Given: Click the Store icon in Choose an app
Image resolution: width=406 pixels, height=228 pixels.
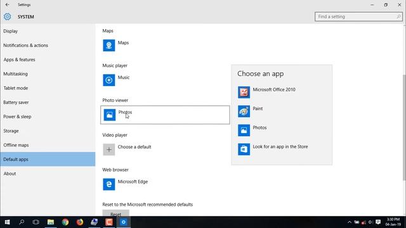Looking at the screenshot, I should [244, 149].
